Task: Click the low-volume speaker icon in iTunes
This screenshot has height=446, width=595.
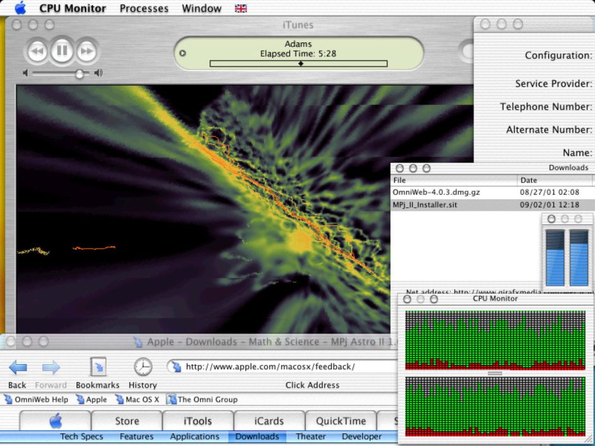Action: [x=25, y=73]
